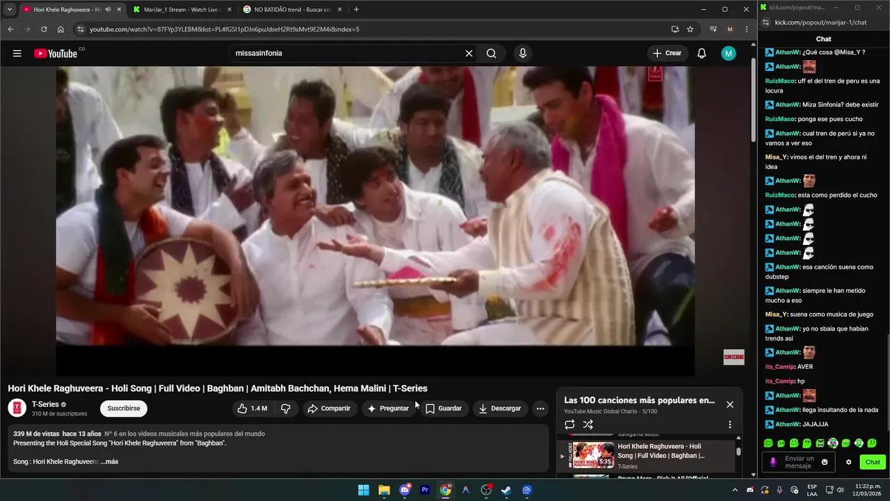Save video with Guardar button
890x501 pixels.
pos(444,408)
